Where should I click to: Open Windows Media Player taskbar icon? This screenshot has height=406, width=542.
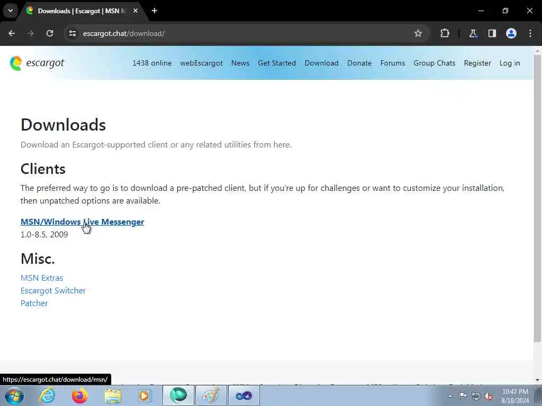(x=144, y=396)
